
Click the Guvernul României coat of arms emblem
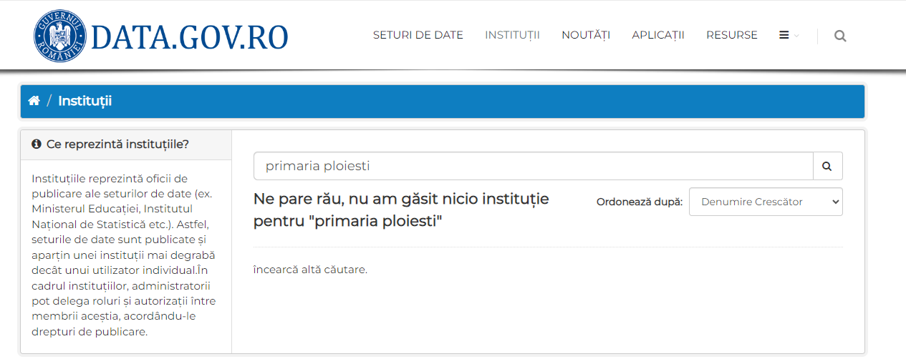59,36
